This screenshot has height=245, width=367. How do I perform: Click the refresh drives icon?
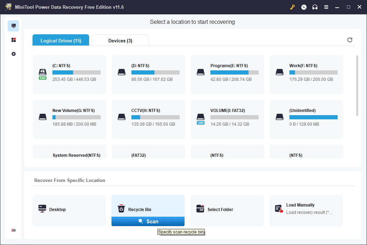(350, 40)
